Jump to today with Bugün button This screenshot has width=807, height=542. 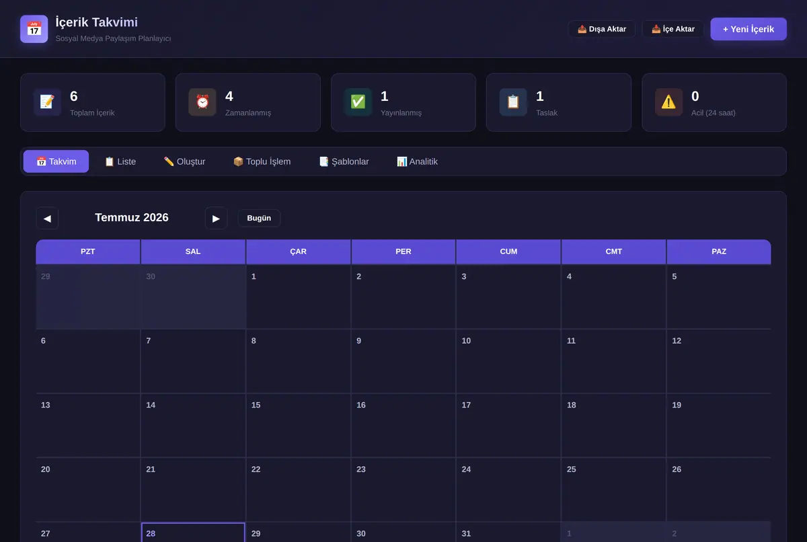click(259, 218)
